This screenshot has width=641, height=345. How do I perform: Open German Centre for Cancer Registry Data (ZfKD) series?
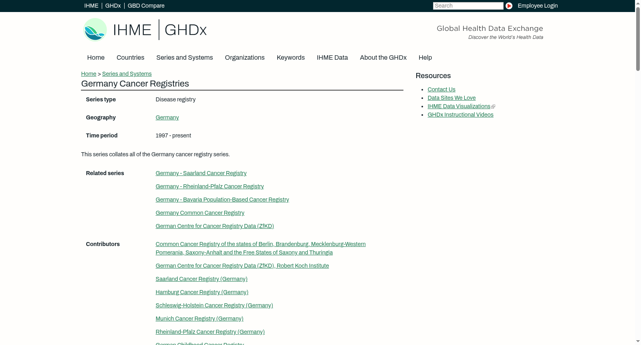(x=215, y=226)
